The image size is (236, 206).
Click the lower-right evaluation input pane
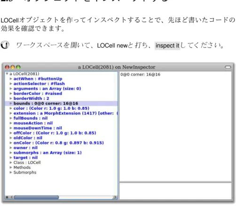(x=175, y=191)
